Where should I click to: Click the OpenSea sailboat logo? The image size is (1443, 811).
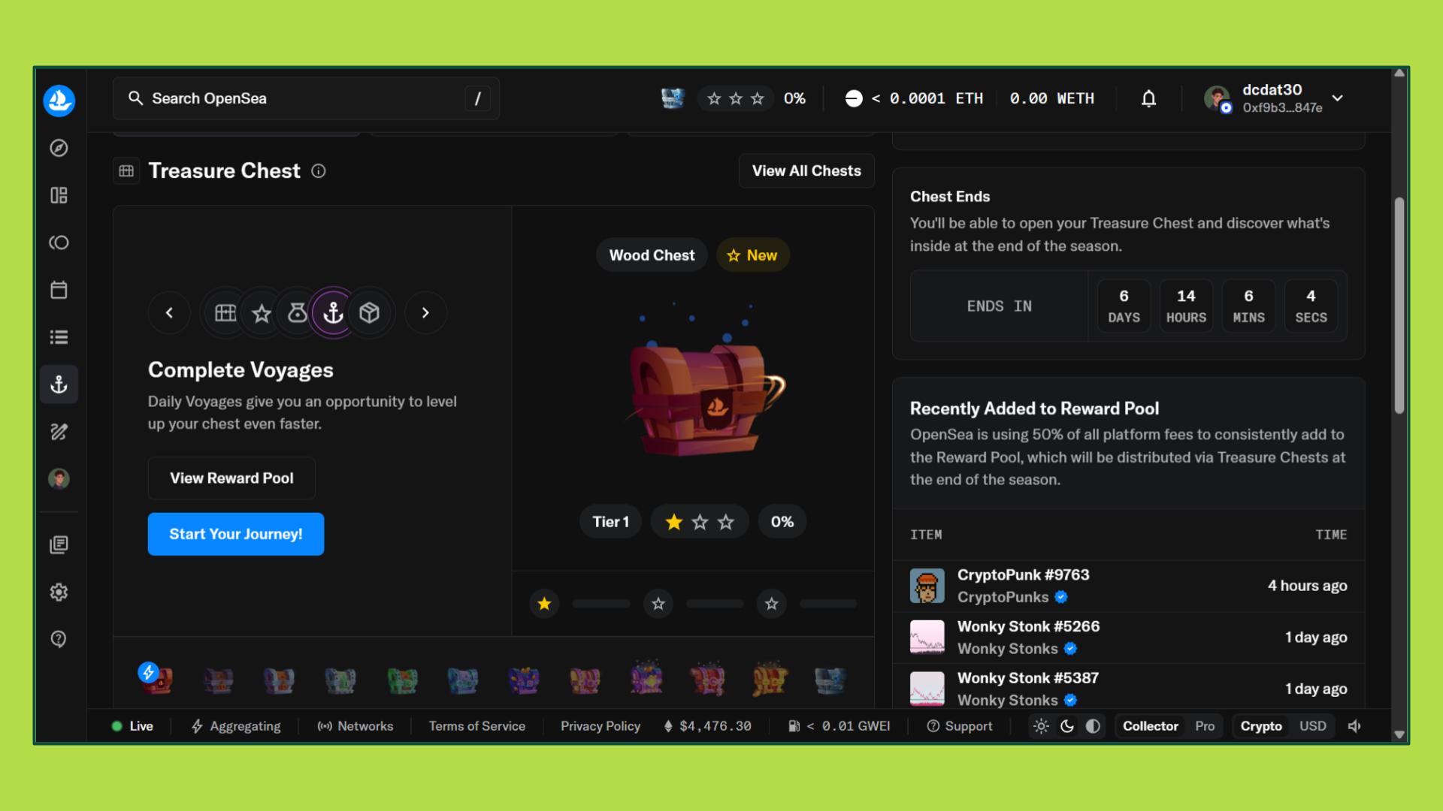point(59,100)
